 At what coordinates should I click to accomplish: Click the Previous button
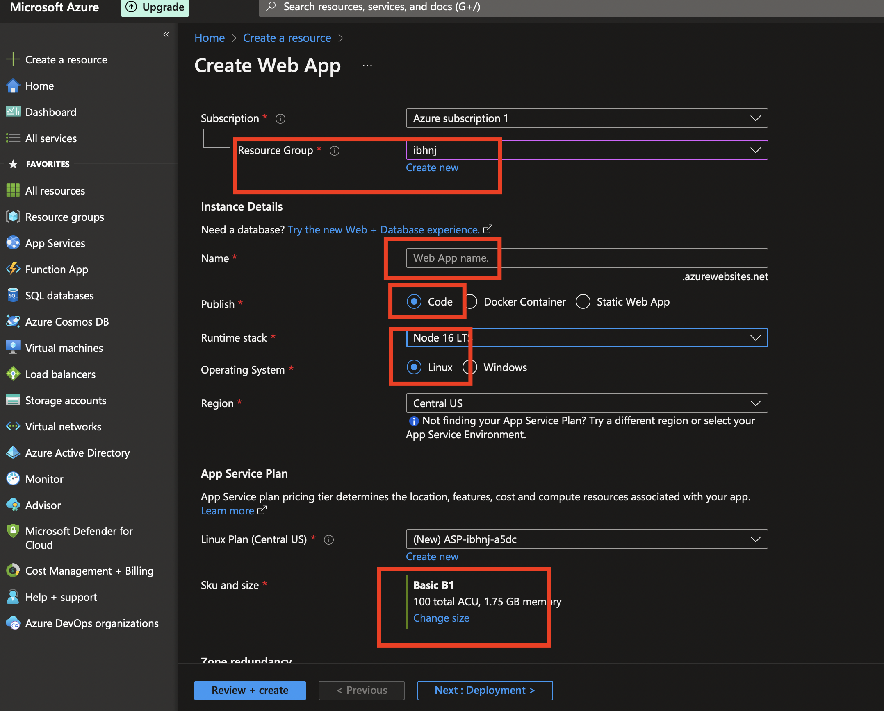(x=361, y=690)
